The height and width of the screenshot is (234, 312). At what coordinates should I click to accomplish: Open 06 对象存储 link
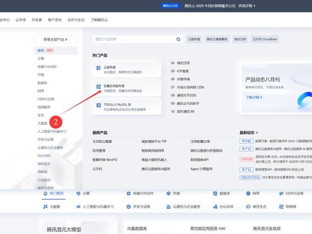(180, 79)
